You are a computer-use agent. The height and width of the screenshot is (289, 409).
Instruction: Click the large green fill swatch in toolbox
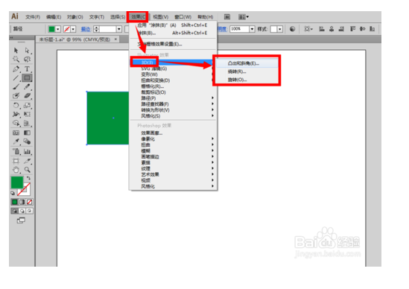(17, 182)
